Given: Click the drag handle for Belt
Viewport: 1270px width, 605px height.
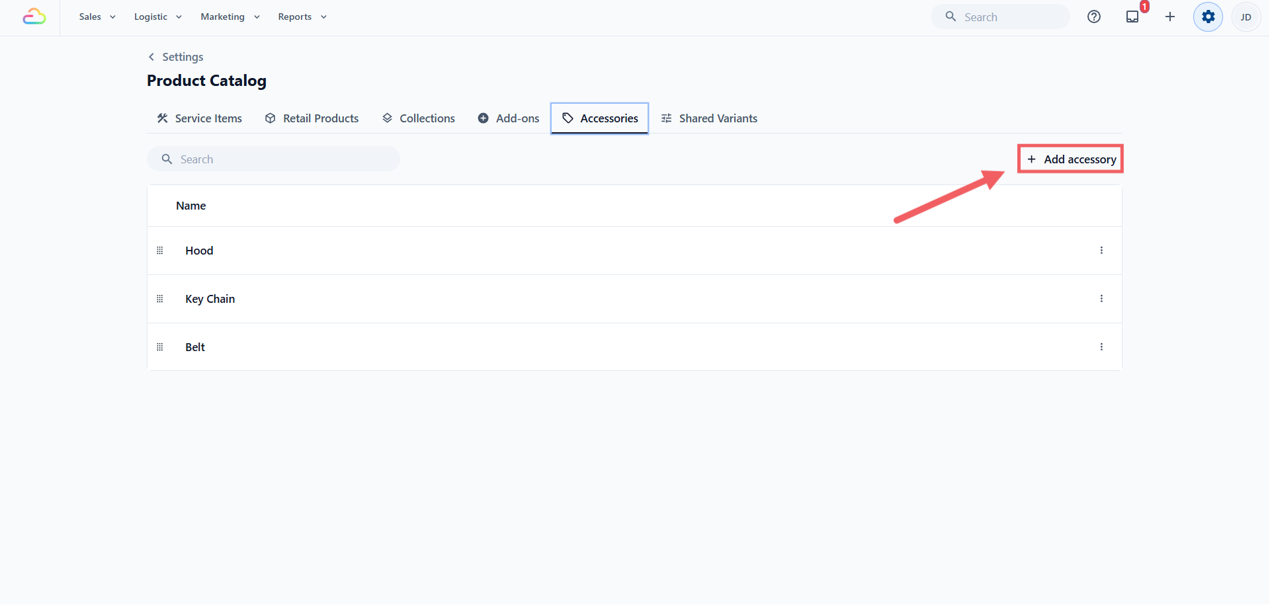Looking at the screenshot, I should point(159,347).
